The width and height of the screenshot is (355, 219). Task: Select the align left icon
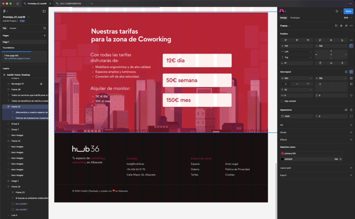tap(285, 40)
